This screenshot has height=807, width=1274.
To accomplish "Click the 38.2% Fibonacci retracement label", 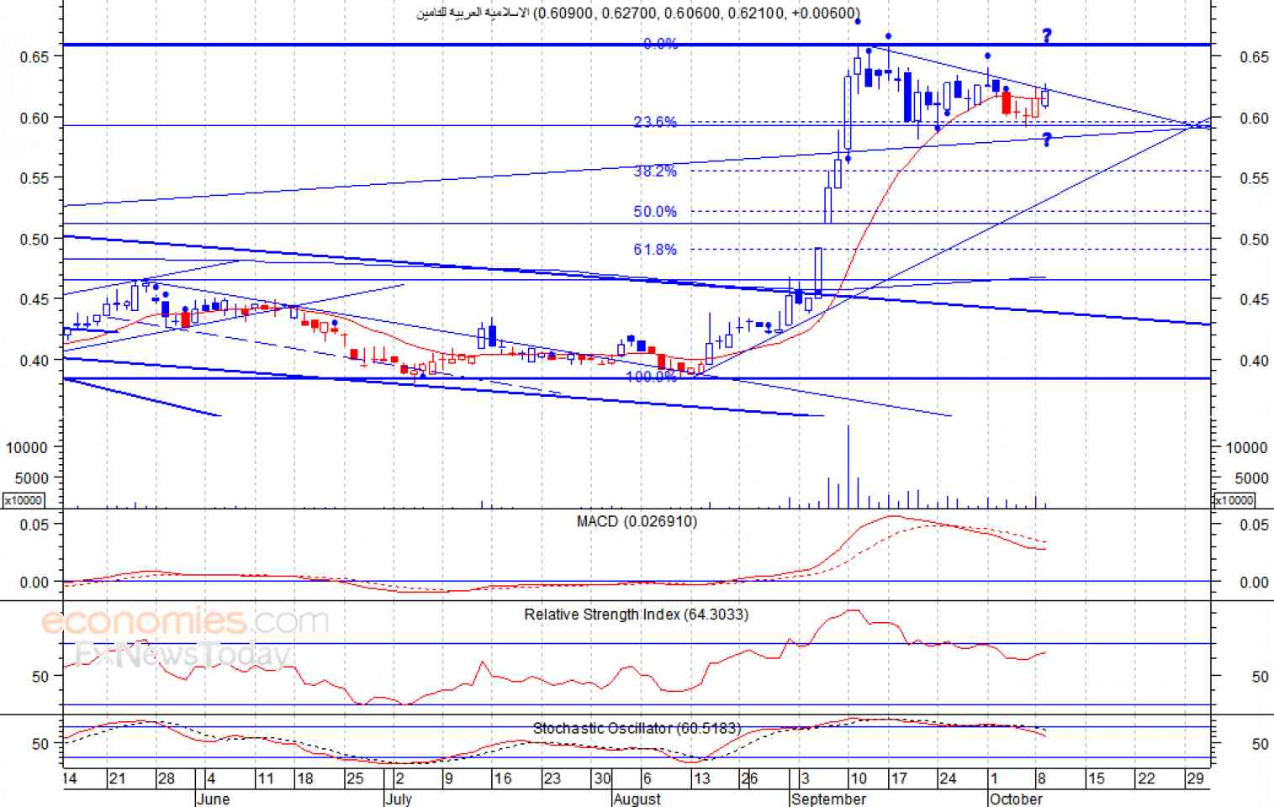I will (x=655, y=171).
